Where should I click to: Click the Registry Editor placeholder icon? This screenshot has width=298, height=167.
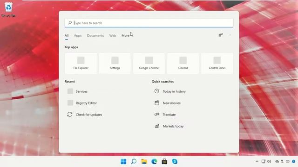pyautogui.click(x=70, y=103)
